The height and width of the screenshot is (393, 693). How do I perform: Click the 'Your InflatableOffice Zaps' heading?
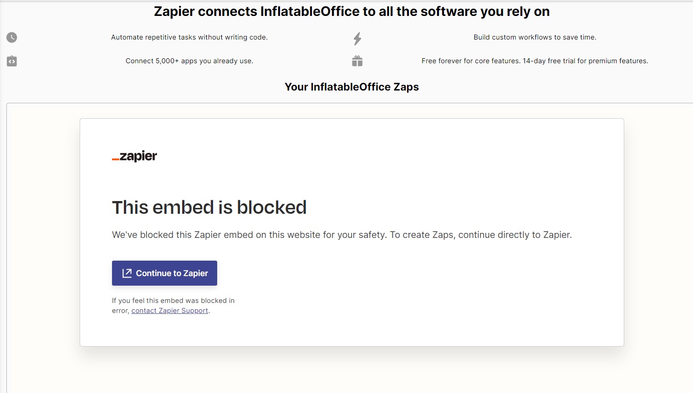point(352,87)
